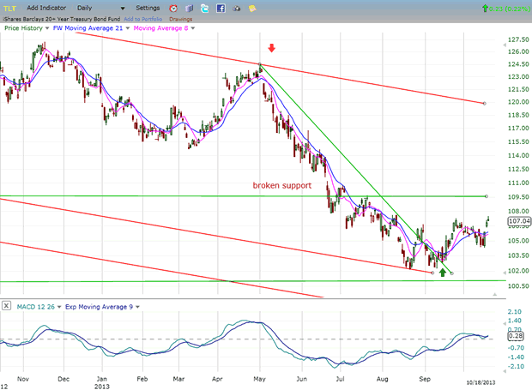Viewport: 532px width, 390px height.
Task: Click the green up arrow marker near September
Action: coord(443,272)
